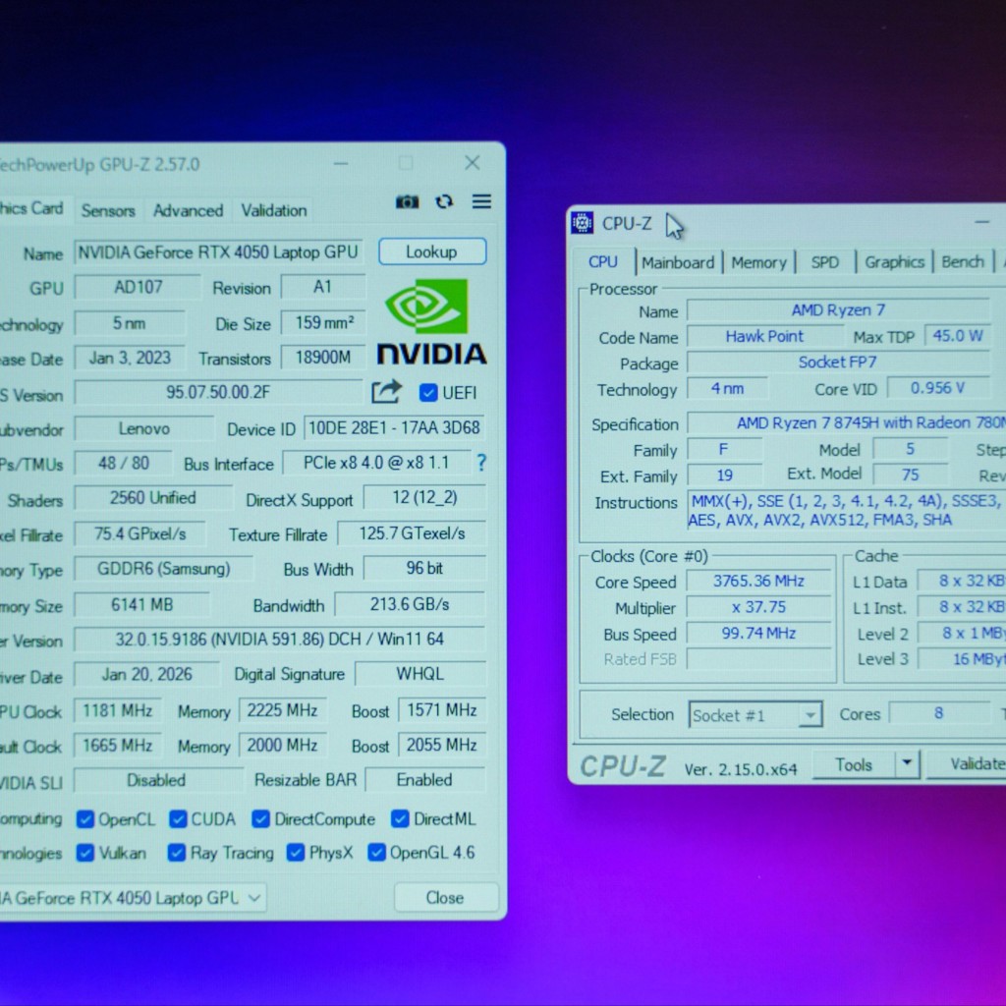
Task: Click the Release Date Jan 3, 2023 value
Action: pos(129,358)
